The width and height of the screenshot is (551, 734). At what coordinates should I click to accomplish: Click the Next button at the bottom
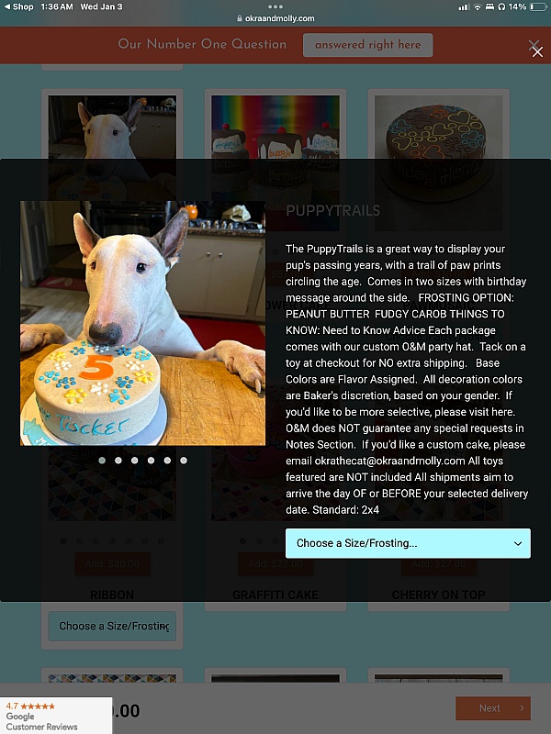tap(493, 707)
